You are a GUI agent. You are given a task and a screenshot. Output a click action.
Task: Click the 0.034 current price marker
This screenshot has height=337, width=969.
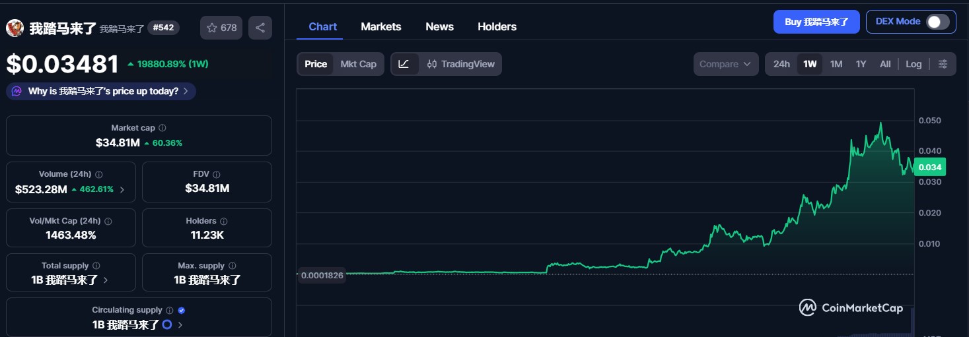click(x=929, y=167)
